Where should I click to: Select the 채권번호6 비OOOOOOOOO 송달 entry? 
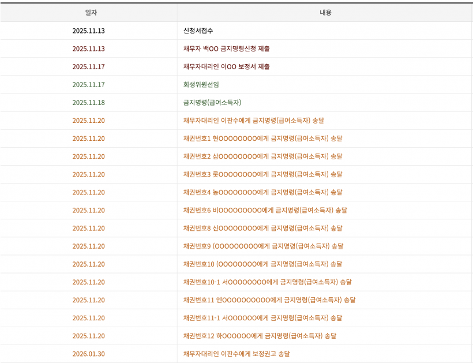265,210
